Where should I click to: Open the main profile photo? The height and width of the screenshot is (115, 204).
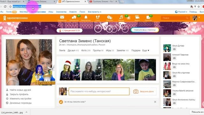point(29,62)
